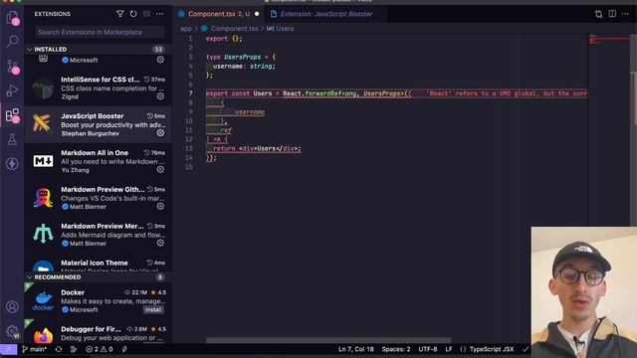
Task: Click React.forwardRef on line 7
Action: coord(312,93)
